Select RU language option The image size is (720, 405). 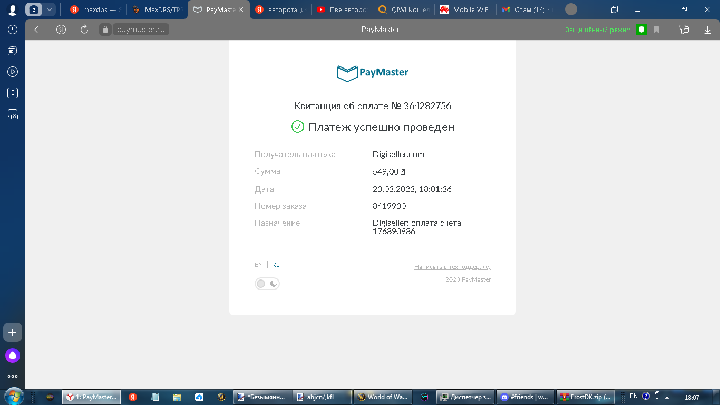click(x=276, y=265)
